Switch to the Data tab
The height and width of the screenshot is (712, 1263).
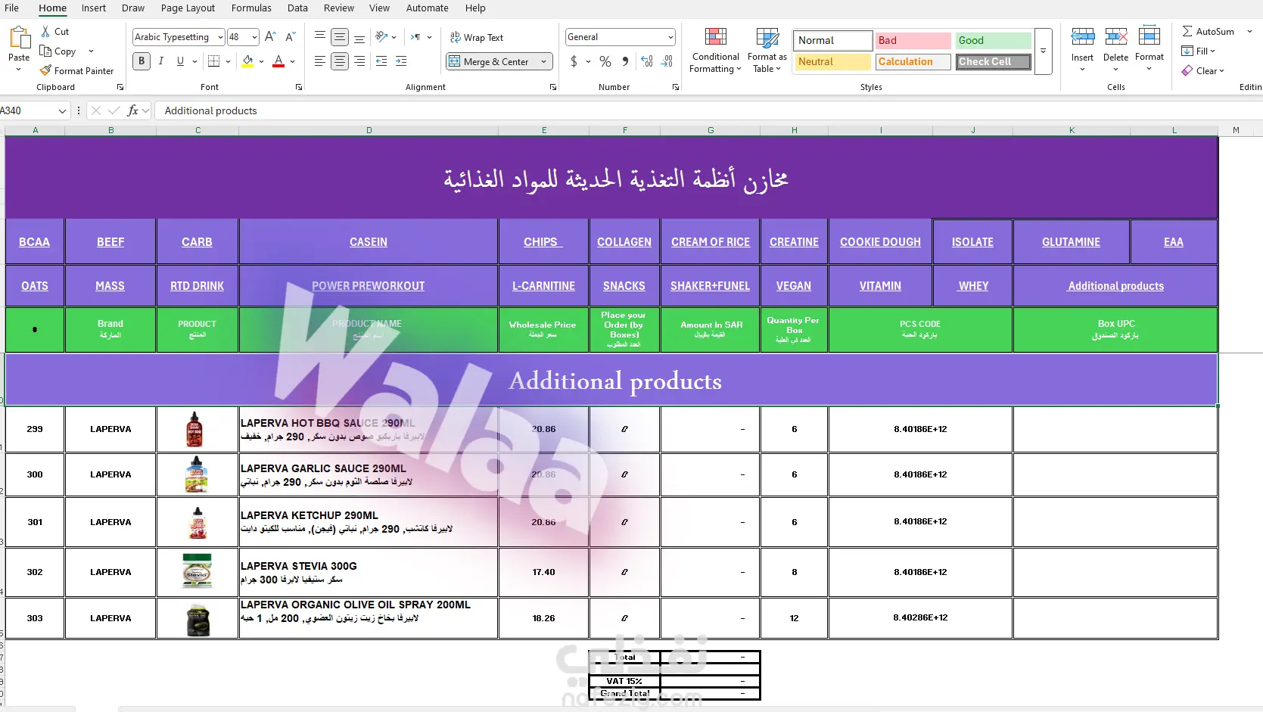coord(297,8)
